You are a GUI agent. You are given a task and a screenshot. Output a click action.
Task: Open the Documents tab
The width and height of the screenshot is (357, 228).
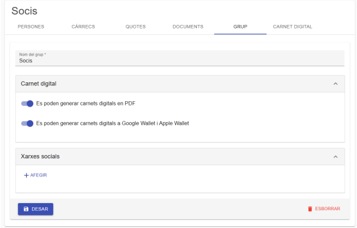(x=188, y=27)
